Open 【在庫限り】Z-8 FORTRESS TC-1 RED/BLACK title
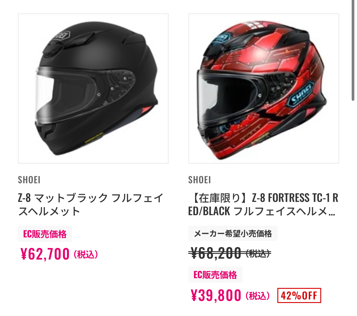Viewport: 357px width, 316px height. click(263, 205)
